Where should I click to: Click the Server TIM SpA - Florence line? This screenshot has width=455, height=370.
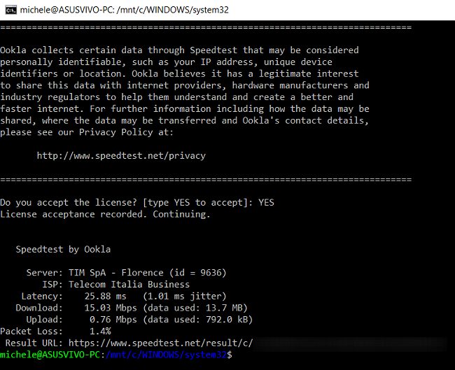126,273
